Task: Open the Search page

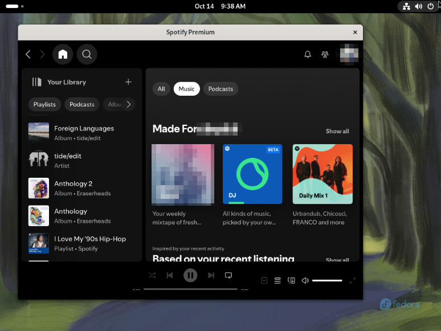Action: (87, 54)
